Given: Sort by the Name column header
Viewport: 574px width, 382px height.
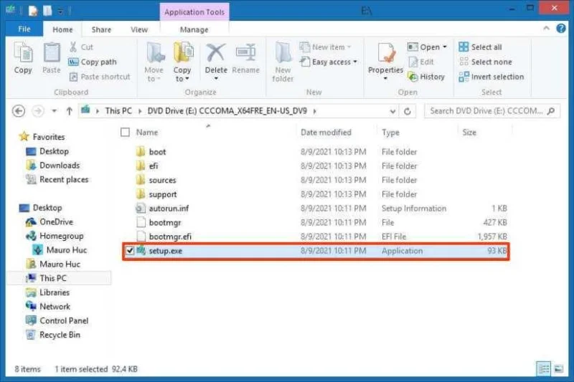Looking at the screenshot, I should click(147, 133).
